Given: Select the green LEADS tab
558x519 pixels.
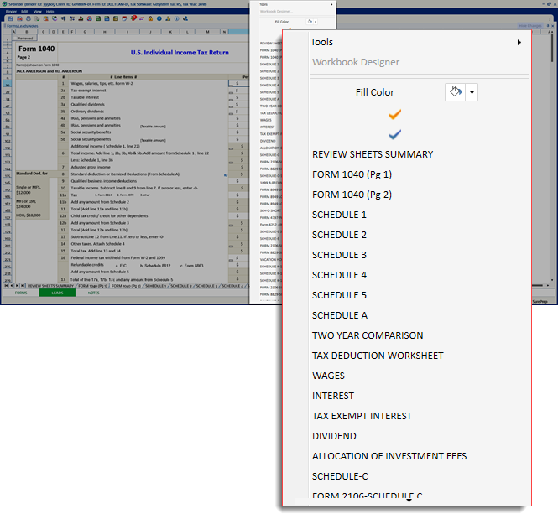Looking at the screenshot, I should (x=57, y=293).
